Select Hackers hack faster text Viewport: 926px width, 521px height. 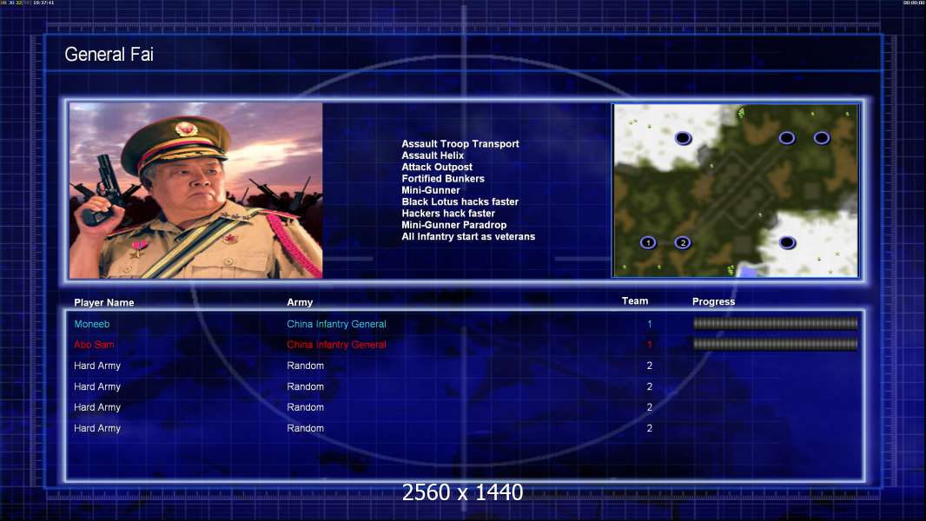448,214
